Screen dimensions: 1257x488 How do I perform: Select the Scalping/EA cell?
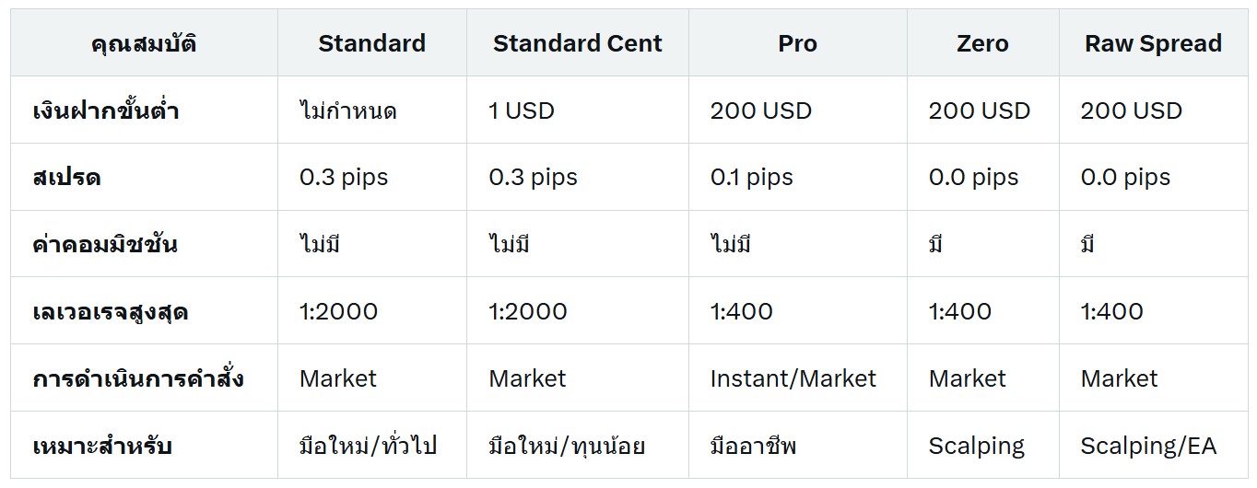pos(1148,447)
